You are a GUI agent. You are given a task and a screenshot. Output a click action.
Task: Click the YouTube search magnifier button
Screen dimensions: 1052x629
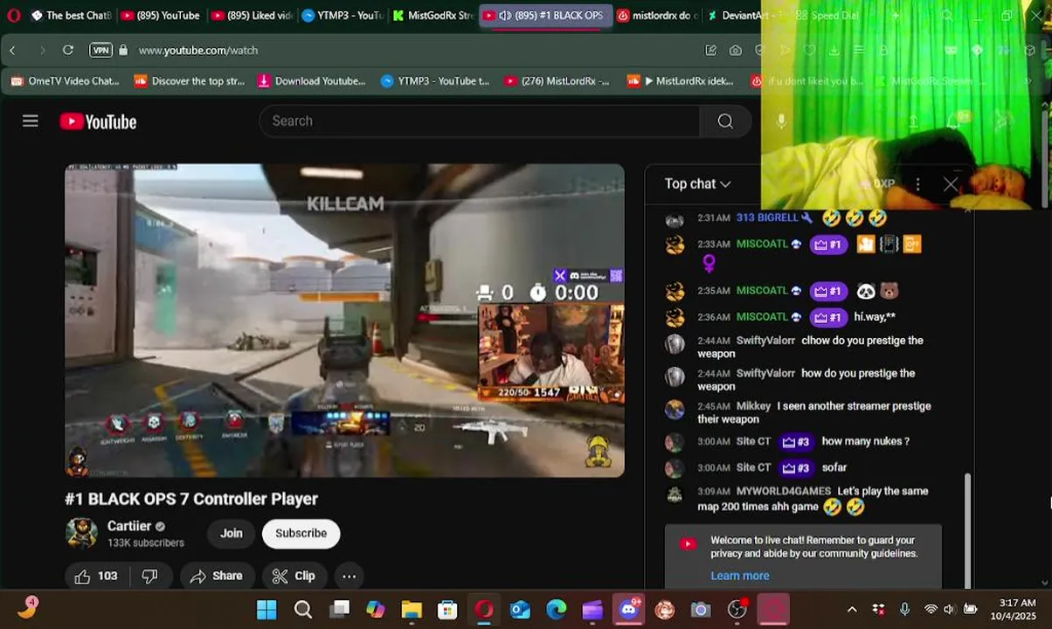pos(725,121)
